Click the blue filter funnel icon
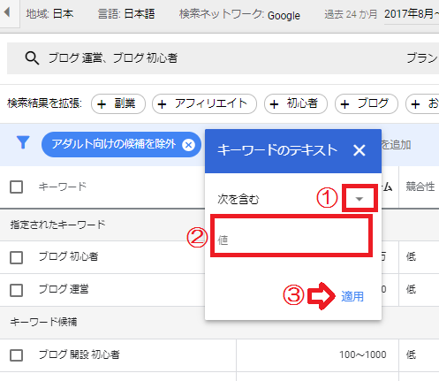 pyautogui.click(x=23, y=143)
